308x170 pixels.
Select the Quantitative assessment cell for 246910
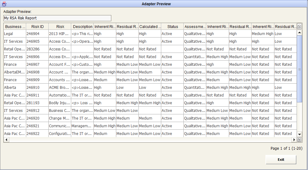(x=195, y=88)
